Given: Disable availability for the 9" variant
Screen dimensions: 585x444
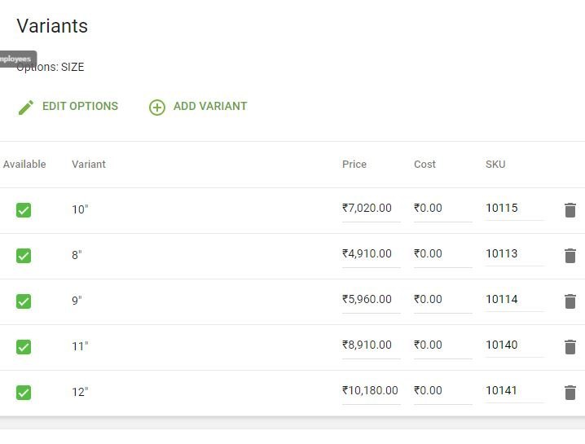Looking at the screenshot, I should (24, 301).
